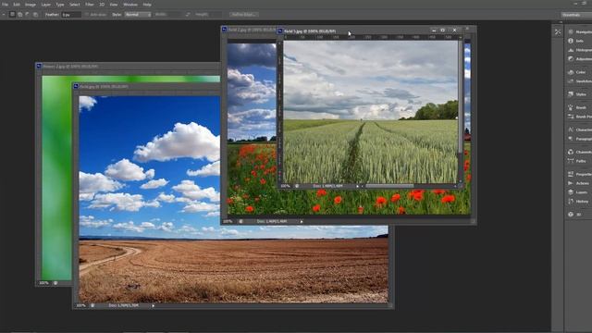Screen dimensions: 592x333
Task: Select the Add to selection icon
Action: 20,15
